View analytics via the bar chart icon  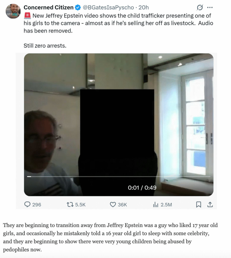[156, 205]
